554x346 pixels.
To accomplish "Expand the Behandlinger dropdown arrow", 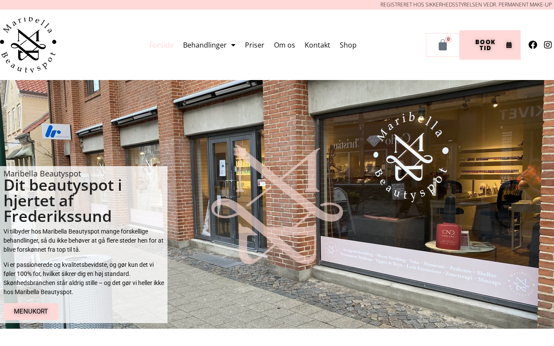I will click(233, 45).
